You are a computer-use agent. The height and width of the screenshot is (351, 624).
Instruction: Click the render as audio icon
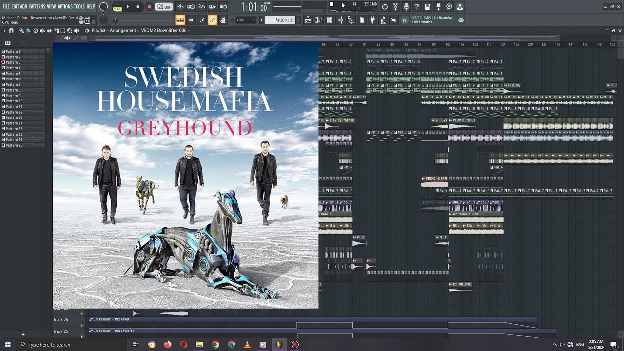coord(438,7)
